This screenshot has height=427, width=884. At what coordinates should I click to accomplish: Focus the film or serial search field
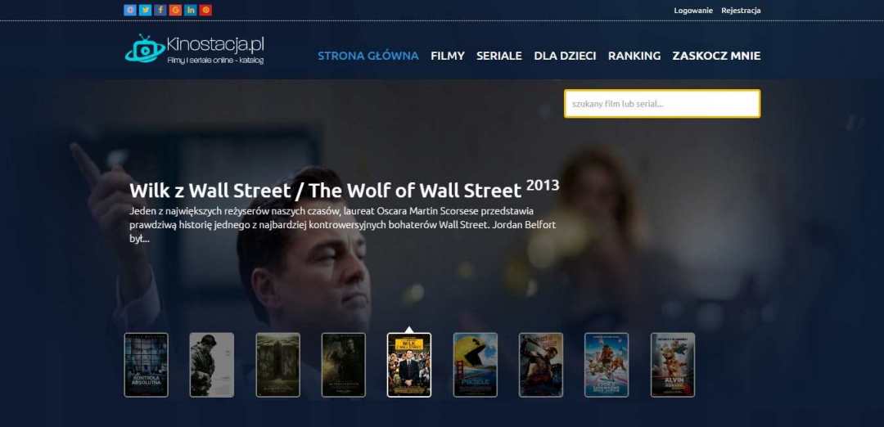point(661,104)
